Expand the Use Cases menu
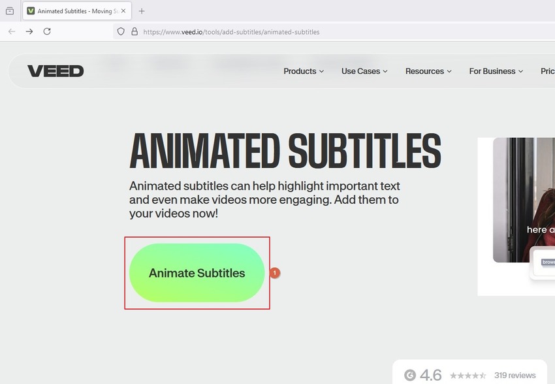 pos(364,71)
